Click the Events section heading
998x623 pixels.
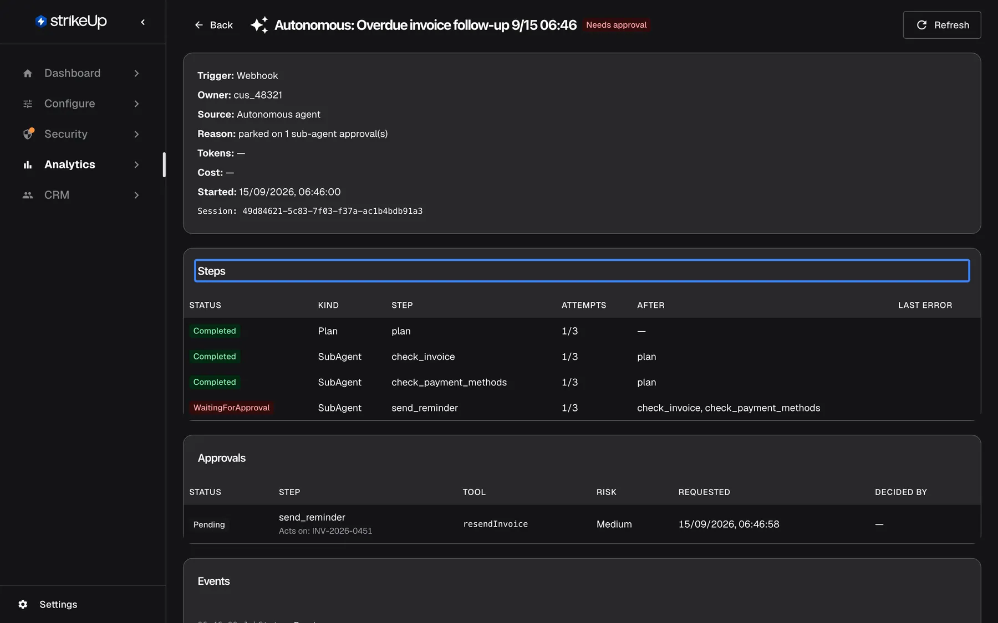point(213,581)
